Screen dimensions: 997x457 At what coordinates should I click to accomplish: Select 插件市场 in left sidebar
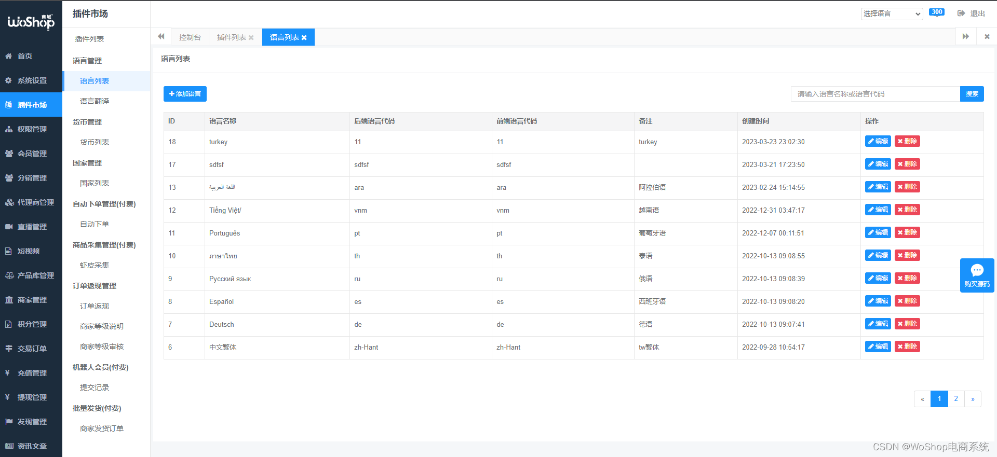(31, 105)
